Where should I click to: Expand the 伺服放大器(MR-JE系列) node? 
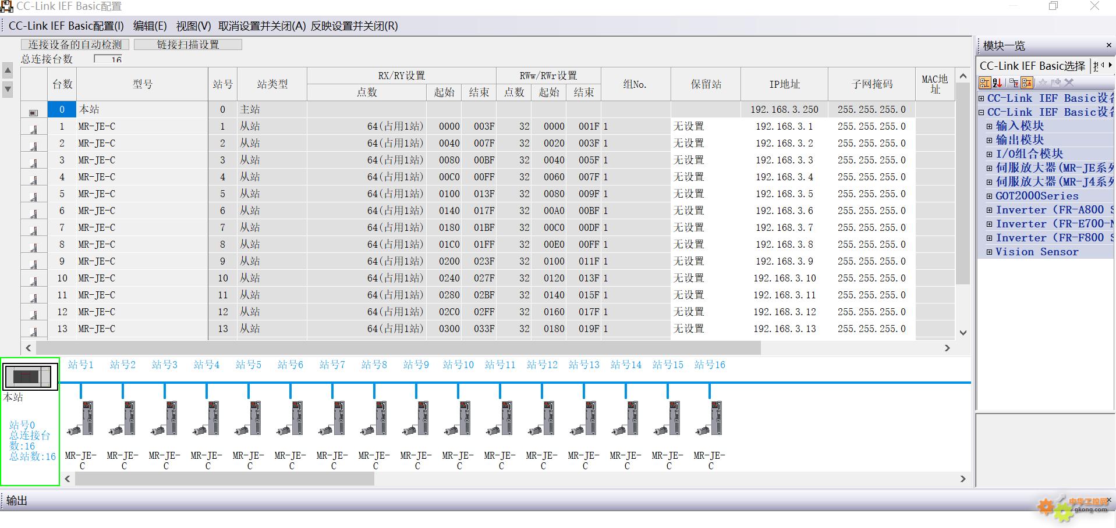[x=989, y=168]
